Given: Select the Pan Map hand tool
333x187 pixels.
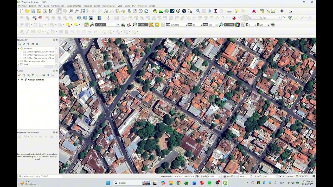Looking at the screenshot, I should pyautogui.click(x=59, y=11).
